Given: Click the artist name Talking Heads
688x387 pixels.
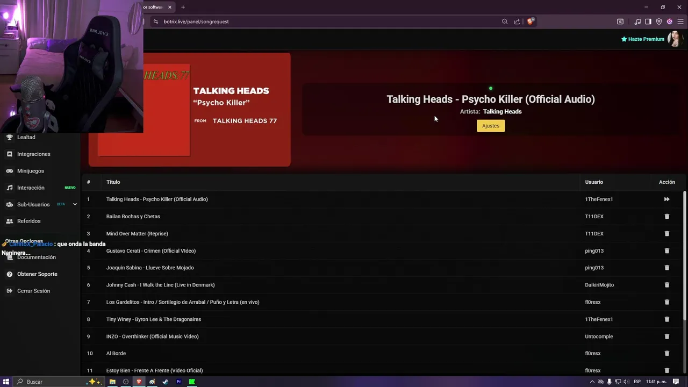Looking at the screenshot, I should [x=502, y=112].
